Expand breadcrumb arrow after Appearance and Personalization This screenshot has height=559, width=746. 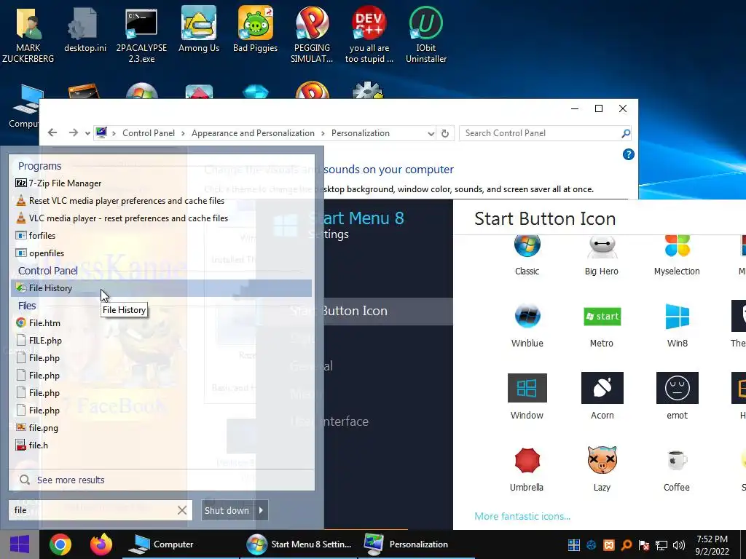pyautogui.click(x=323, y=134)
